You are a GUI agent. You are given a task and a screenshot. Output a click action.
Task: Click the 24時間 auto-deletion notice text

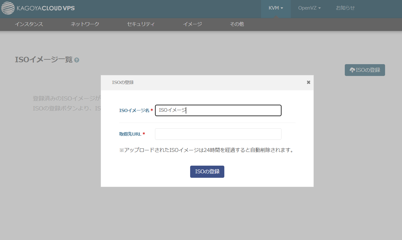click(206, 150)
